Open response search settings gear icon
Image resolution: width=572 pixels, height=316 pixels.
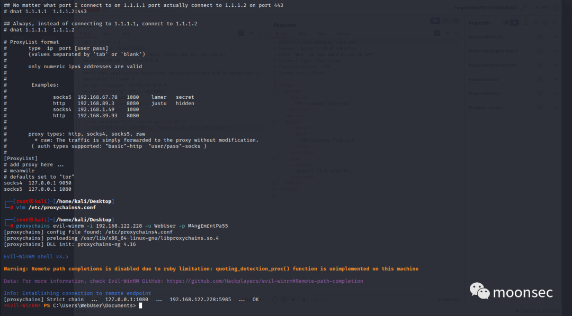284,300
